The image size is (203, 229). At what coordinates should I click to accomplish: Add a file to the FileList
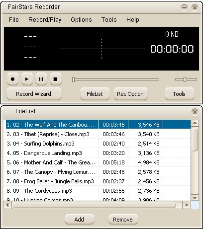pyautogui.click(x=79, y=220)
